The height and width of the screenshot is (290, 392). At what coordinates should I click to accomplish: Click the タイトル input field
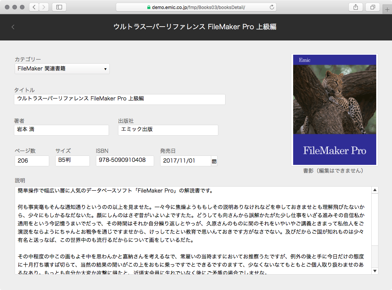(x=120, y=99)
